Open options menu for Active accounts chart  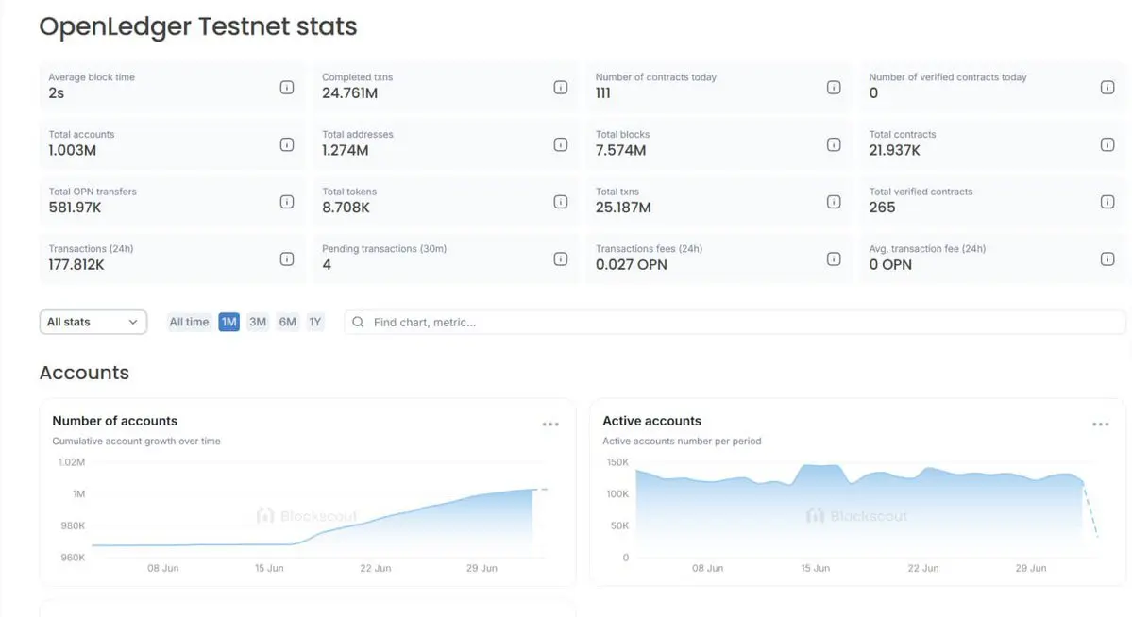(x=1100, y=425)
